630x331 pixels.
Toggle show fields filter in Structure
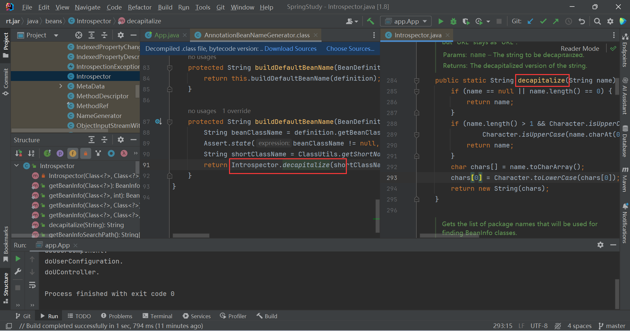click(73, 153)
